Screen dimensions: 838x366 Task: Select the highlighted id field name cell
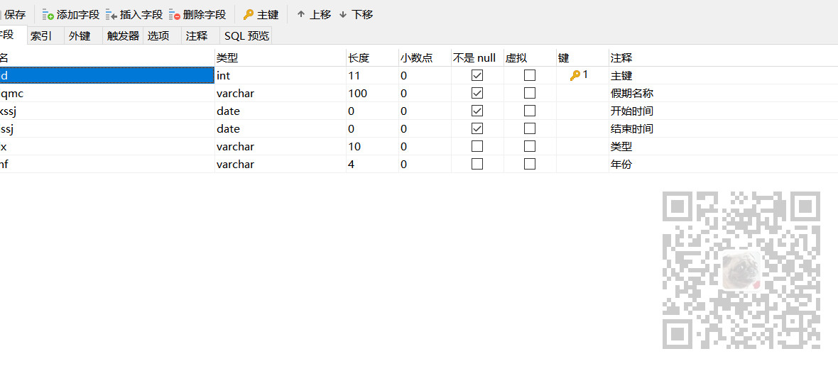pos(107,75)
